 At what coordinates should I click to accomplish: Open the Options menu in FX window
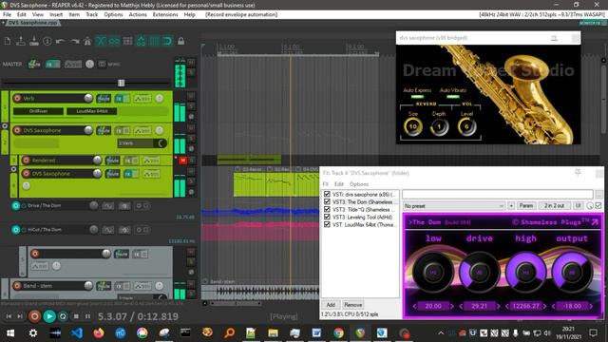359,184
